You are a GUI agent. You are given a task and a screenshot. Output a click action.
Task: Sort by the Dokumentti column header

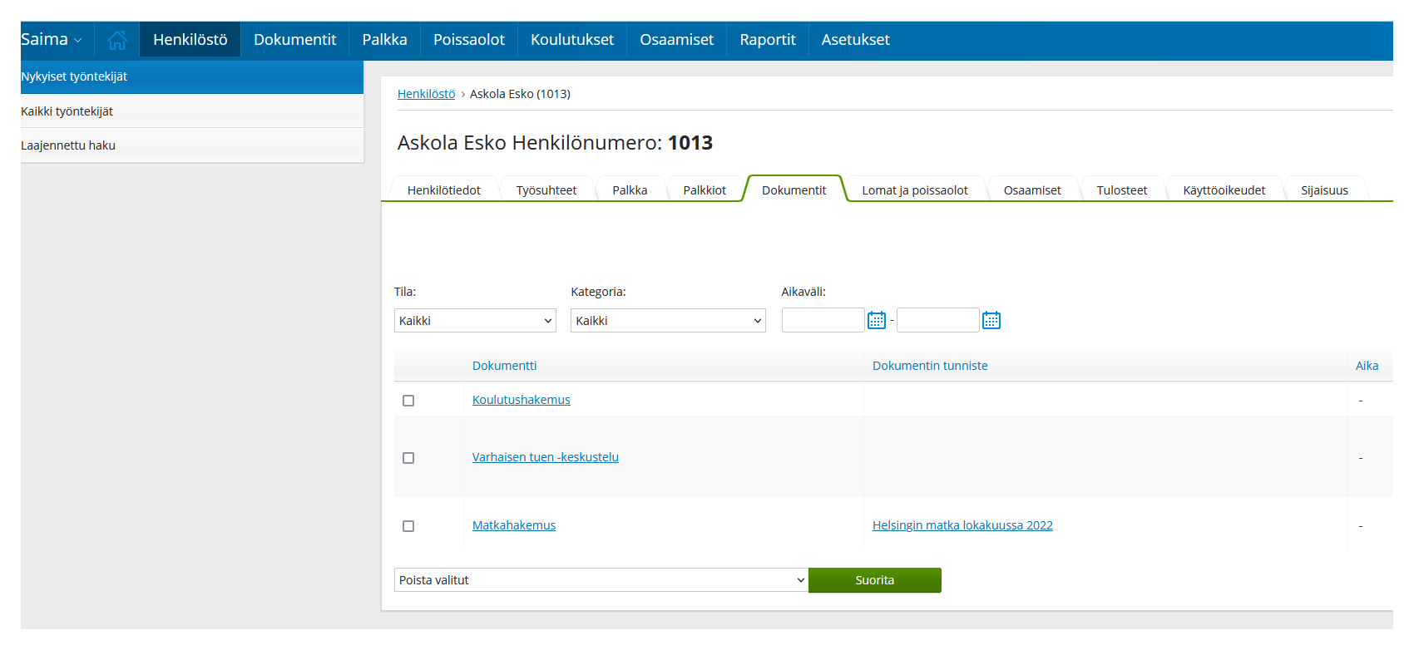(x=505, y=366)
